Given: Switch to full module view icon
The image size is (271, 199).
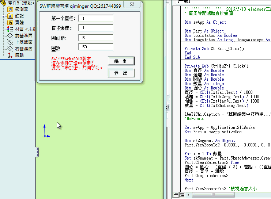Looking at the screenshot, I should click(x=182, y=195).
